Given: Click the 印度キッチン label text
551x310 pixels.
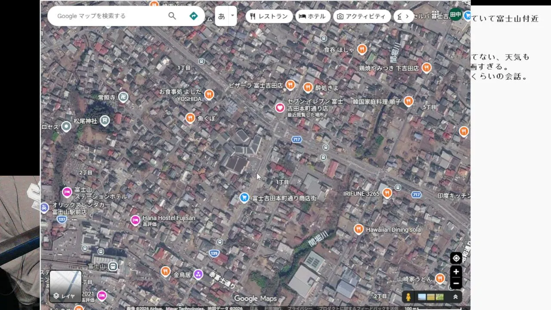Looking at the screenshot, I should (454, 195).
